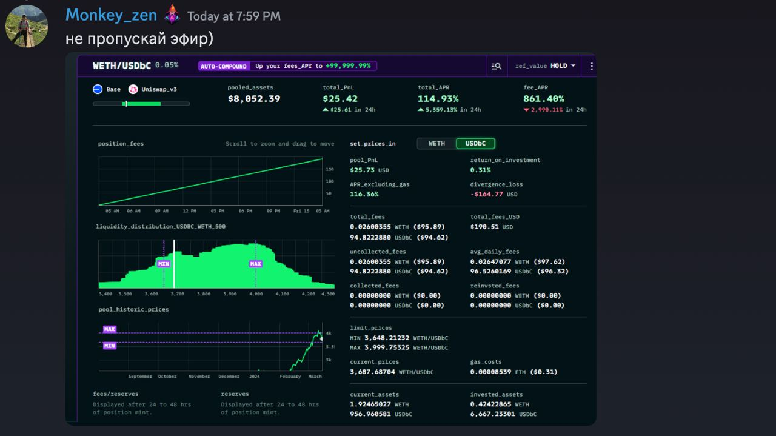Click the green up arrow under total_APR

(421, 110)
